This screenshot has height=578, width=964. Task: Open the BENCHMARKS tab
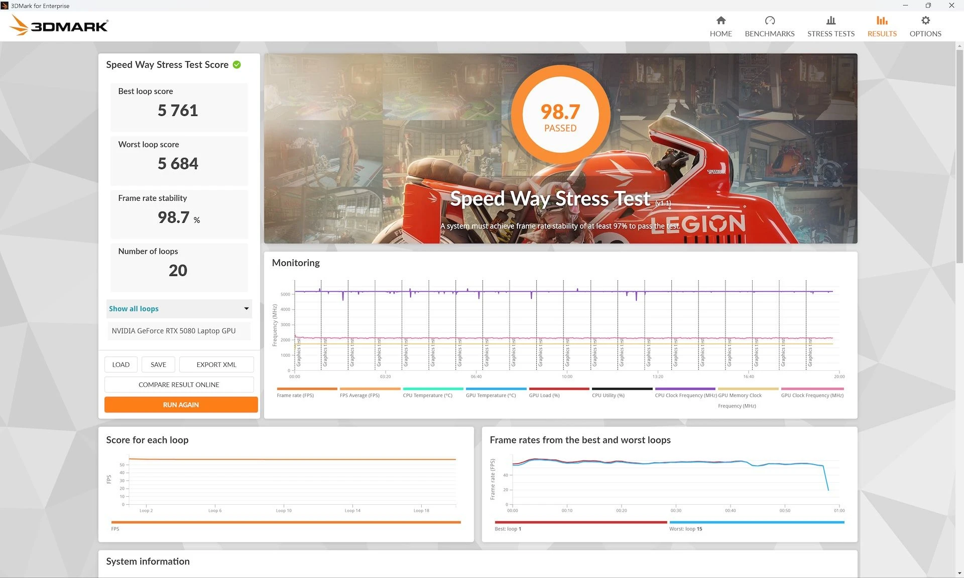(770, 27)
